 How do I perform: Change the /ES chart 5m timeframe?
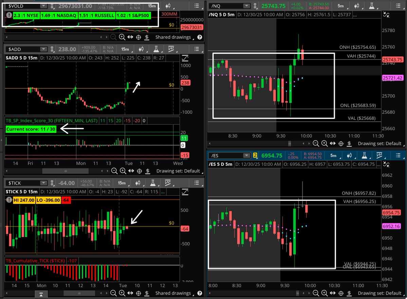334,155
